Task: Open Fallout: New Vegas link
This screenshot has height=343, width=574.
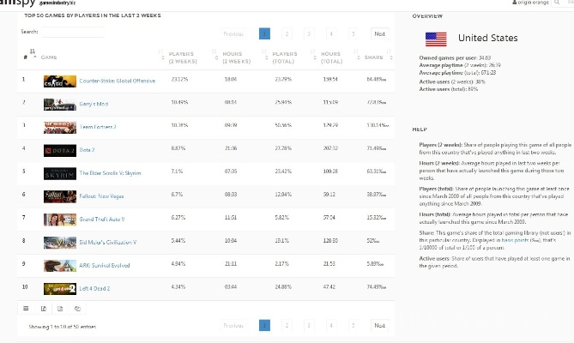Action: point(101,196)
